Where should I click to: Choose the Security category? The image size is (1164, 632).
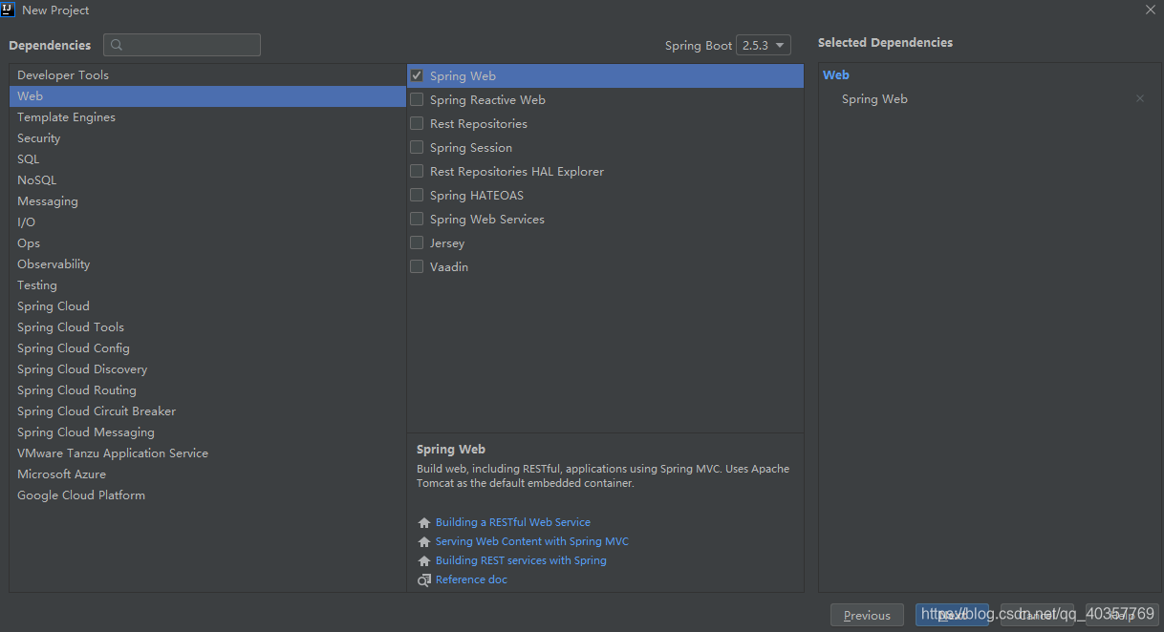coord(207,138)
